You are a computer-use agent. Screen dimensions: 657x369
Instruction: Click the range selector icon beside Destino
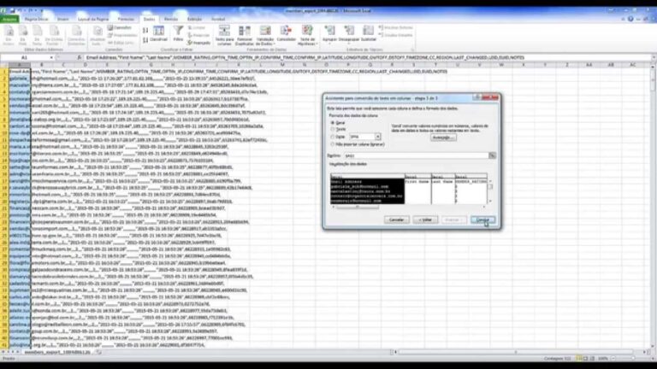tap(493, 155)
